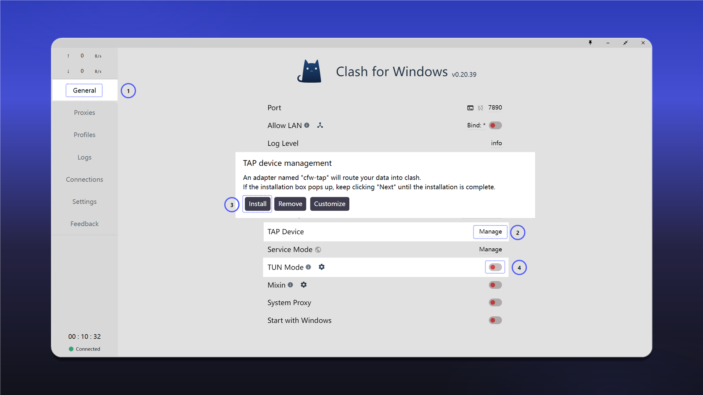Image resolution: width=703 pixels, height=395 pixels.
Task: Click the random port icon beside 7890
Action: click(x=480, y=108)
